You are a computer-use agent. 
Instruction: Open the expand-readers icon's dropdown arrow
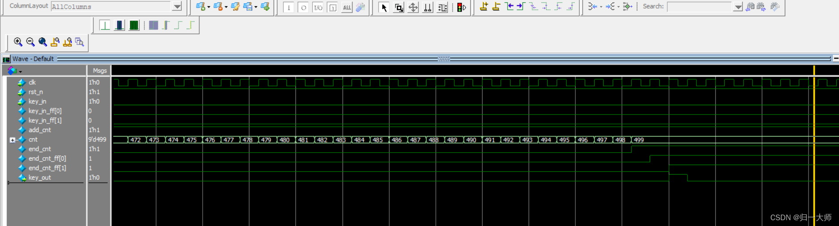coord(618,7)
